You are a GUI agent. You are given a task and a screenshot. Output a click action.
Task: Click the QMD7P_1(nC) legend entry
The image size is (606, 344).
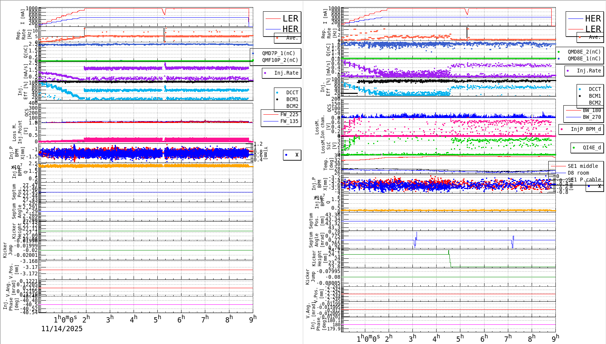click(x=278, y=53)
